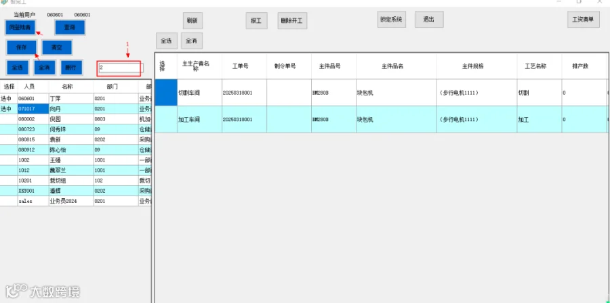Click the 人员 column header in staff list

click(33, 87)
